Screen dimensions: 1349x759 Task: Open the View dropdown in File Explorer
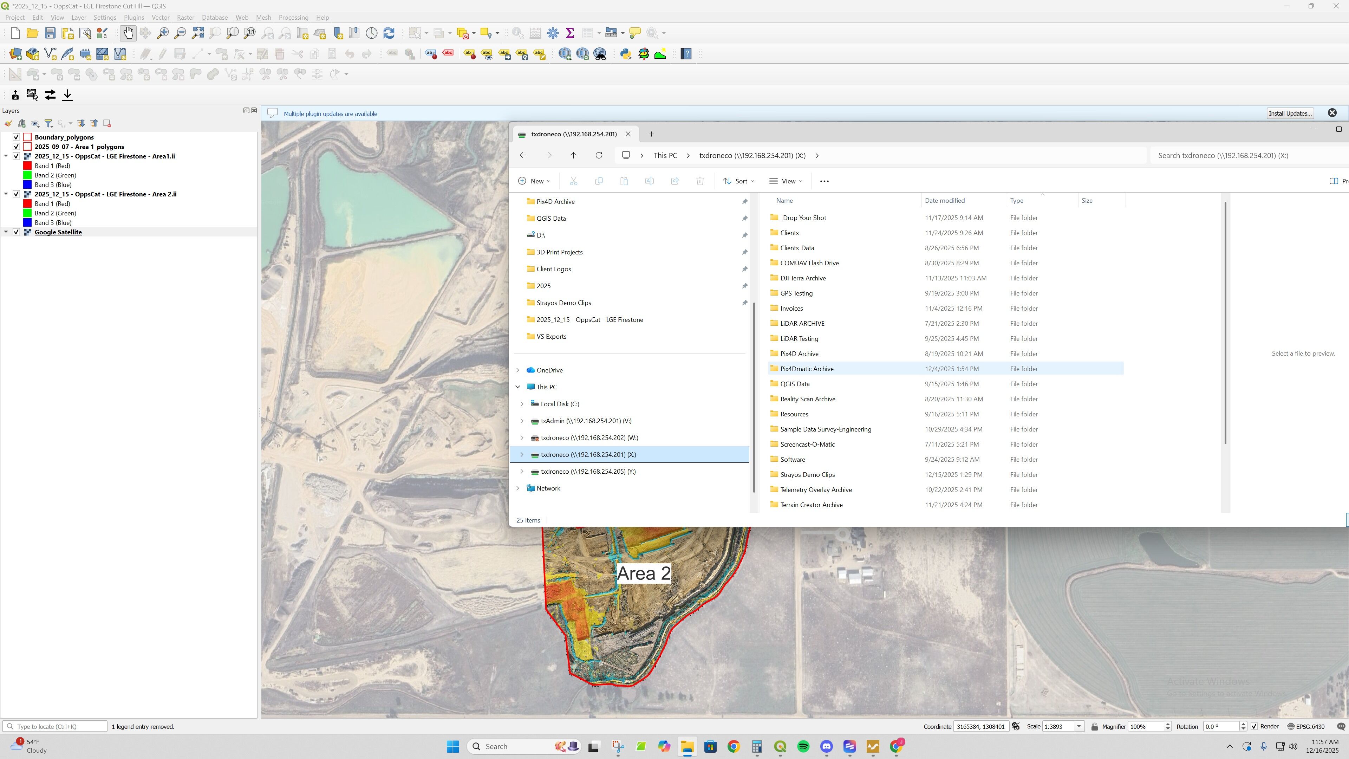[786, 181]
